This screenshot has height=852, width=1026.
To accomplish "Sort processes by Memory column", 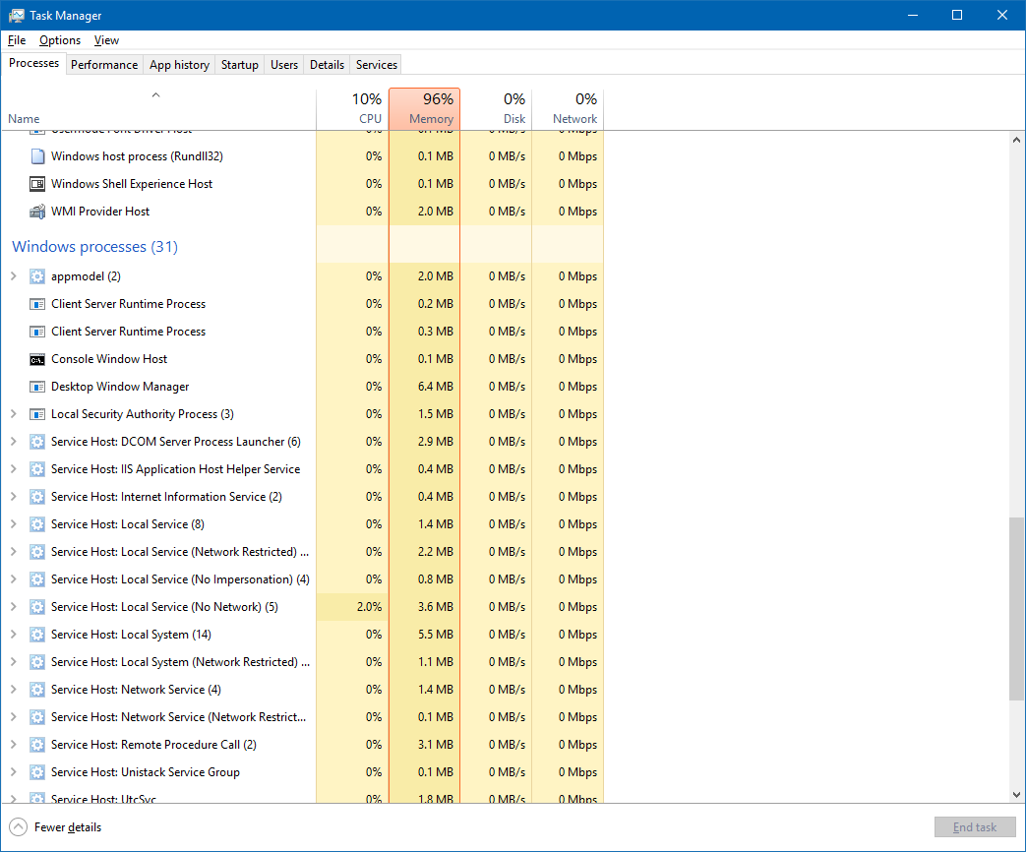I will pos(425,108).
